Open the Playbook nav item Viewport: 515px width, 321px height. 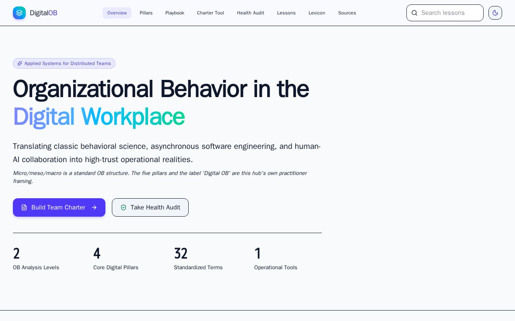point(175,13)
